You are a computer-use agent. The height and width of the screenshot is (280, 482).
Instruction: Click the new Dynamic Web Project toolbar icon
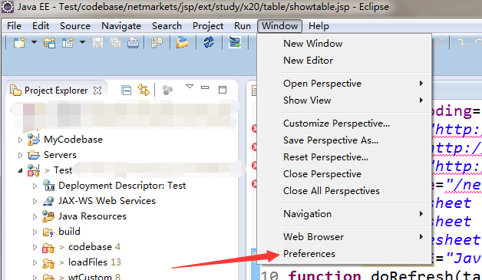coord(49,42)
